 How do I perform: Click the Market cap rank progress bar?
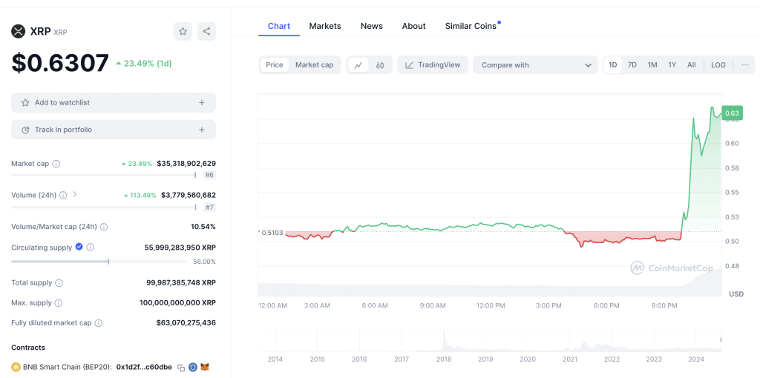point(104,175)
